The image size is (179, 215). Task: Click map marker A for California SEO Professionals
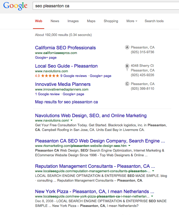(x=127, y=47)
